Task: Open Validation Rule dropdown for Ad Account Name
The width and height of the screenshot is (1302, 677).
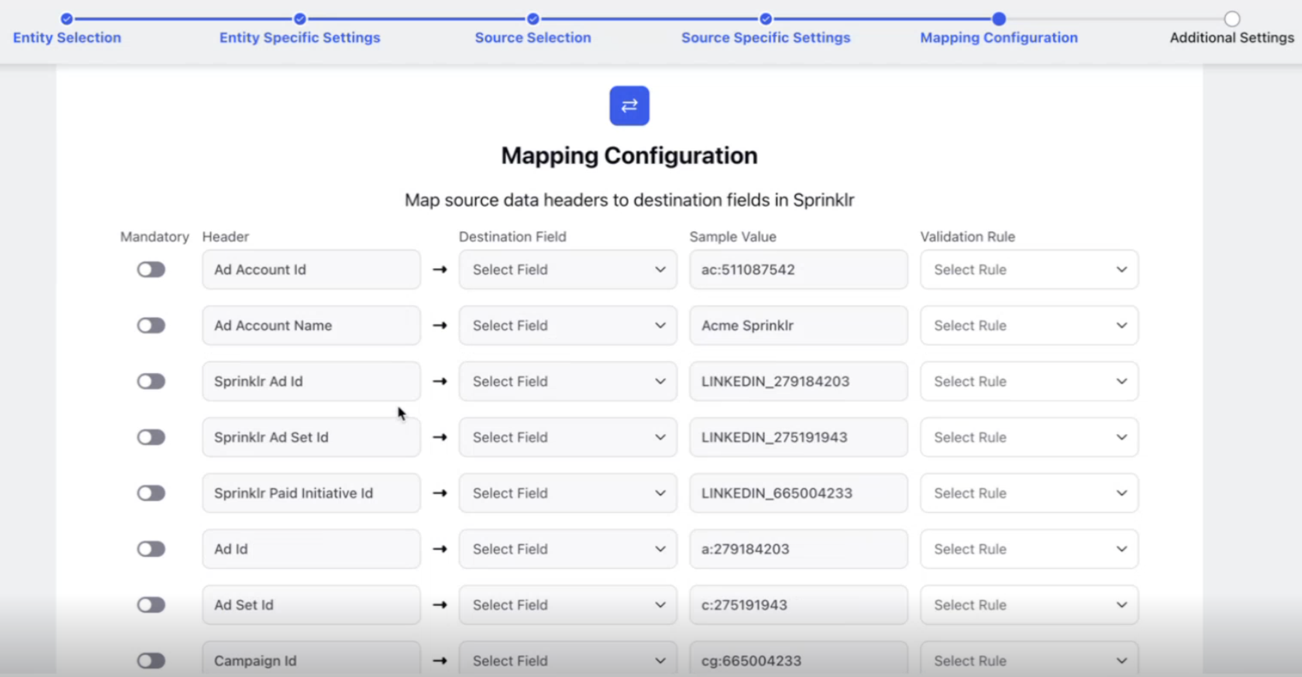Action: click(1029, 325)
